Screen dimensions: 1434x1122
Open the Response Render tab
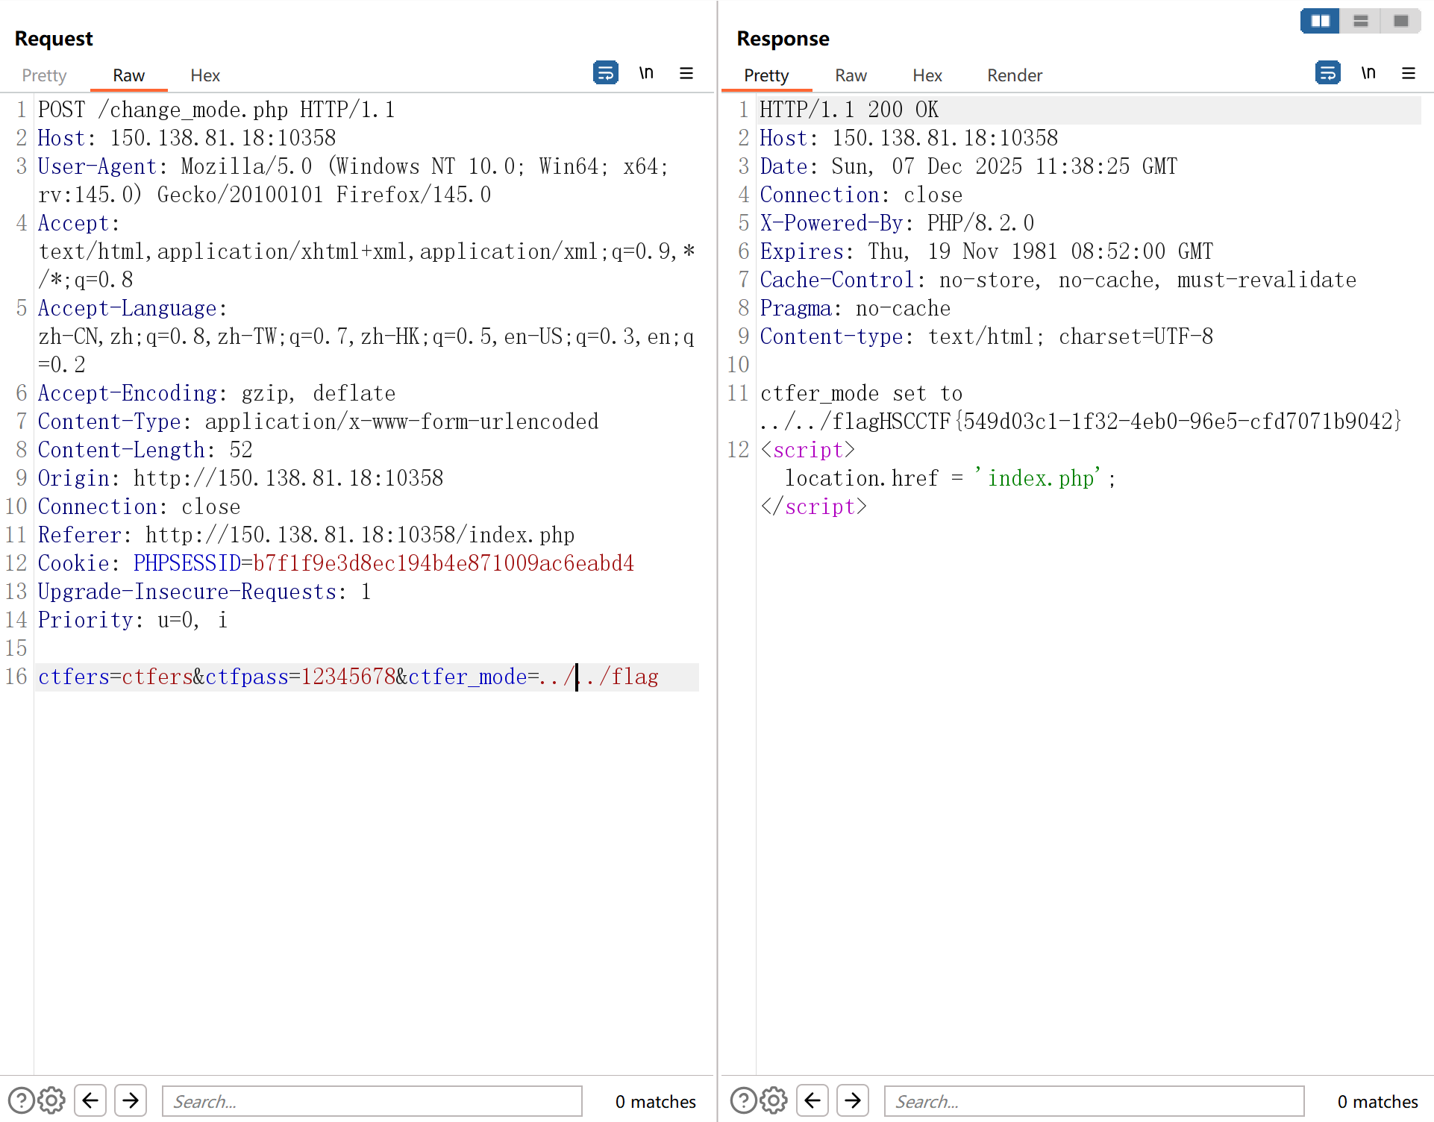point(1014,75)
